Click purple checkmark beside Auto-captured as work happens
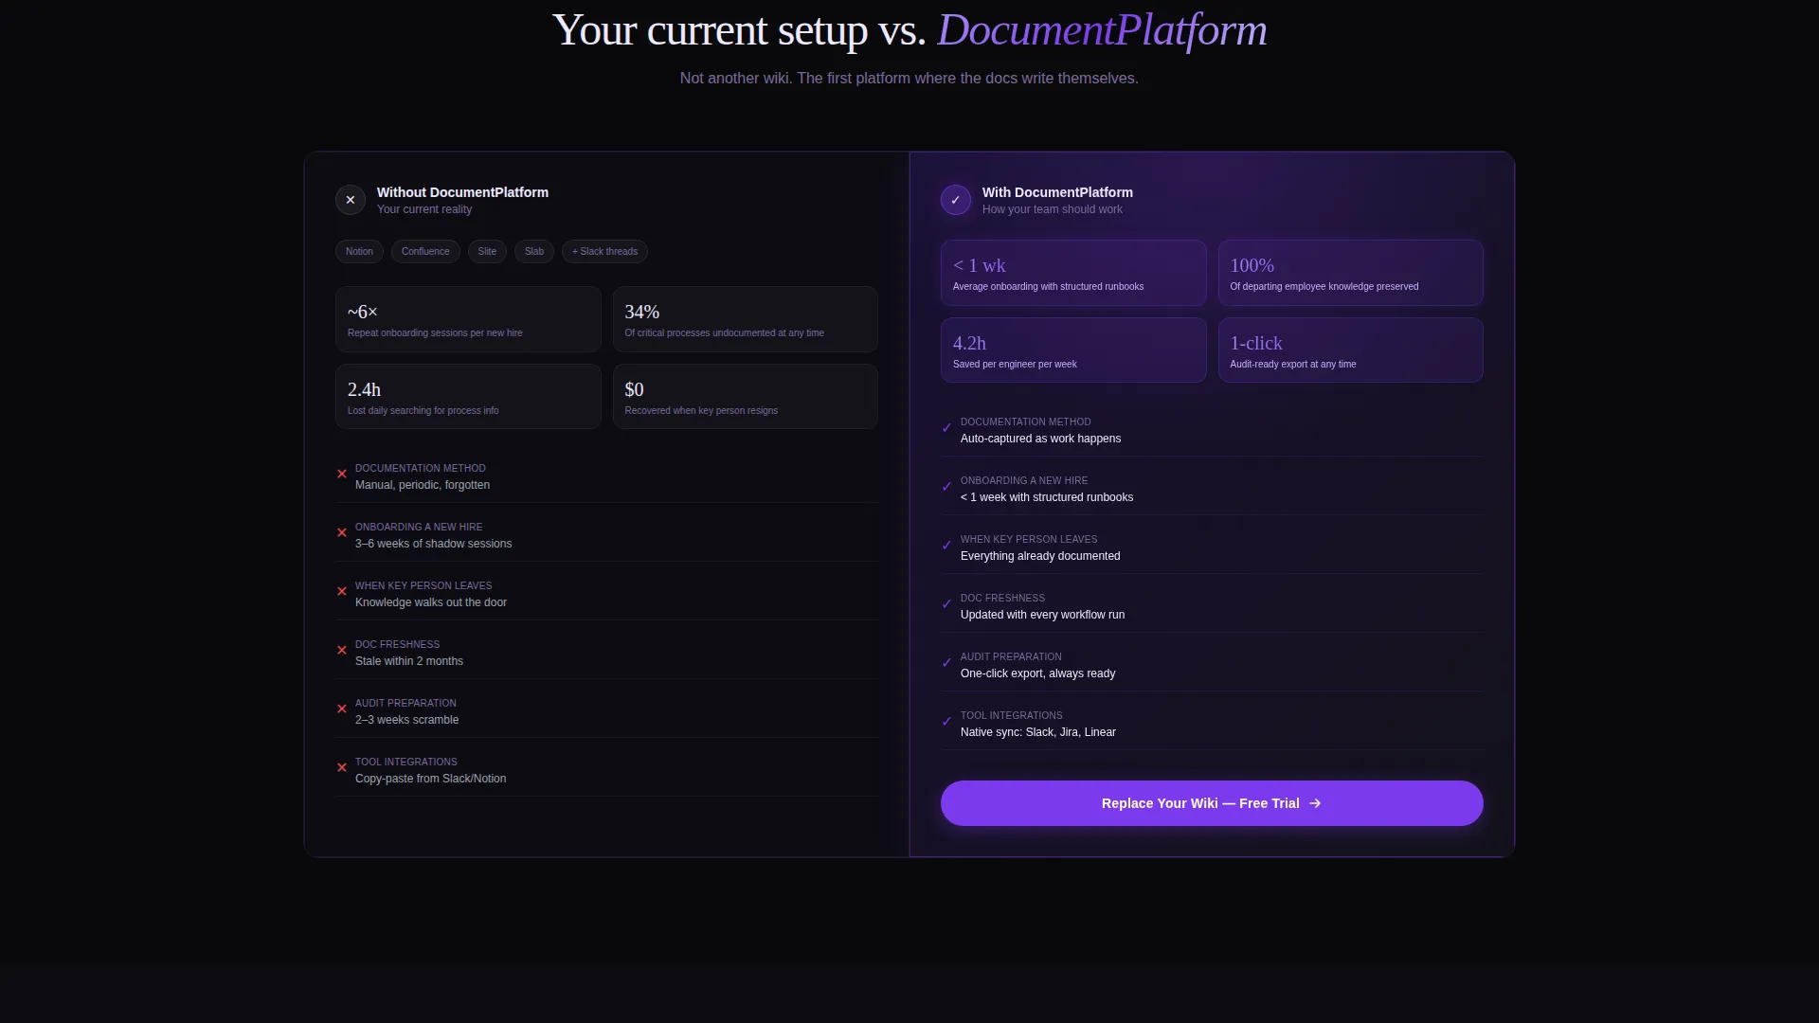The image size is (1819, 1023). 946,427
